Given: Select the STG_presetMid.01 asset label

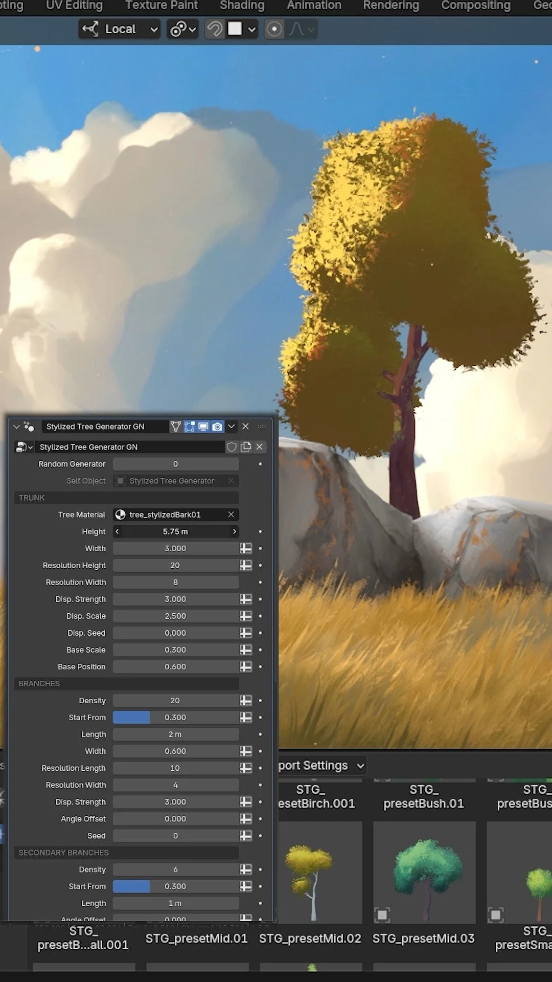Looking at the screenshot, I should pyautogui.click(x=196, y=939).
